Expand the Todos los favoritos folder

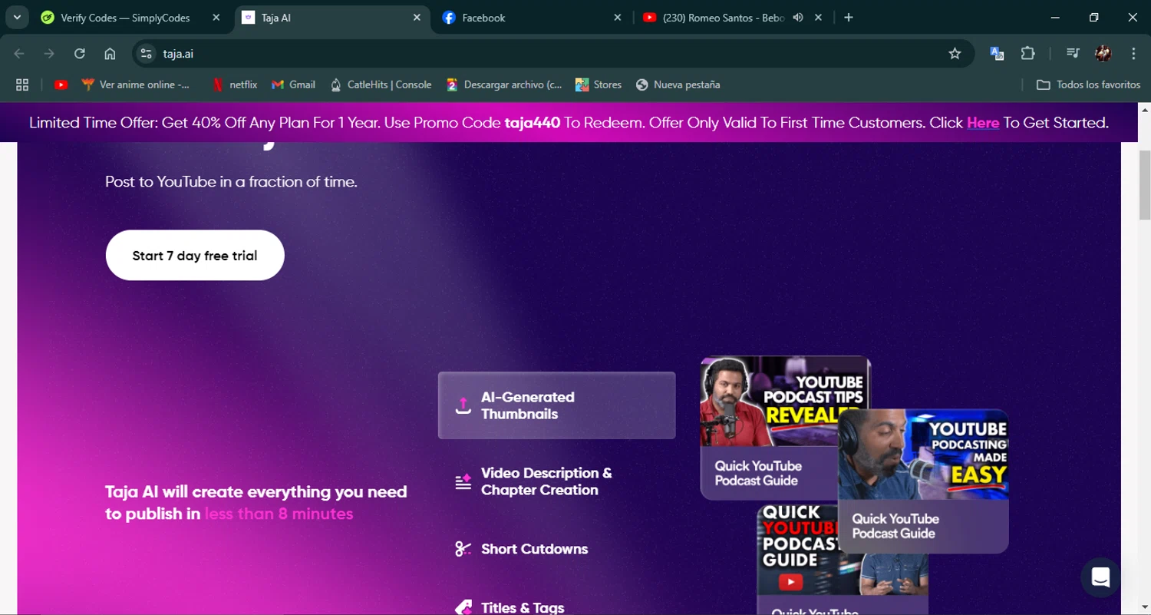[x=1088, y=84]
